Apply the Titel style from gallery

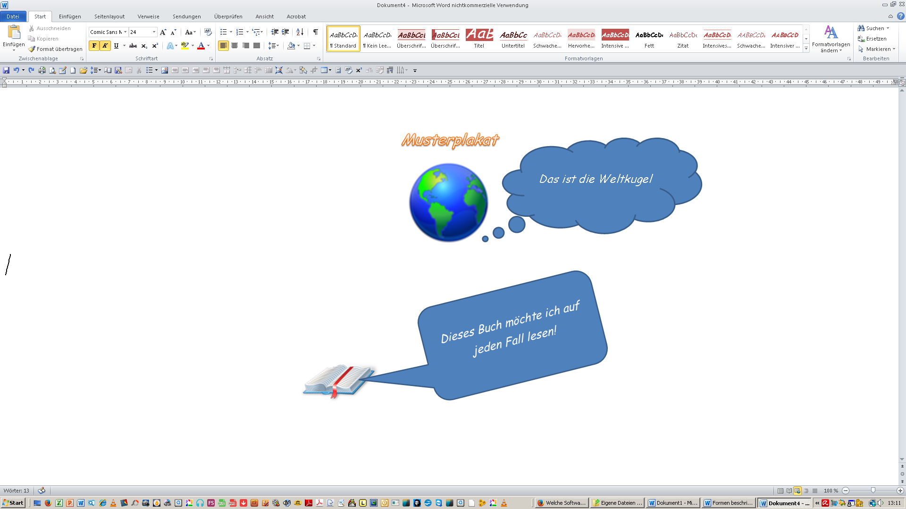coord(479,38)
